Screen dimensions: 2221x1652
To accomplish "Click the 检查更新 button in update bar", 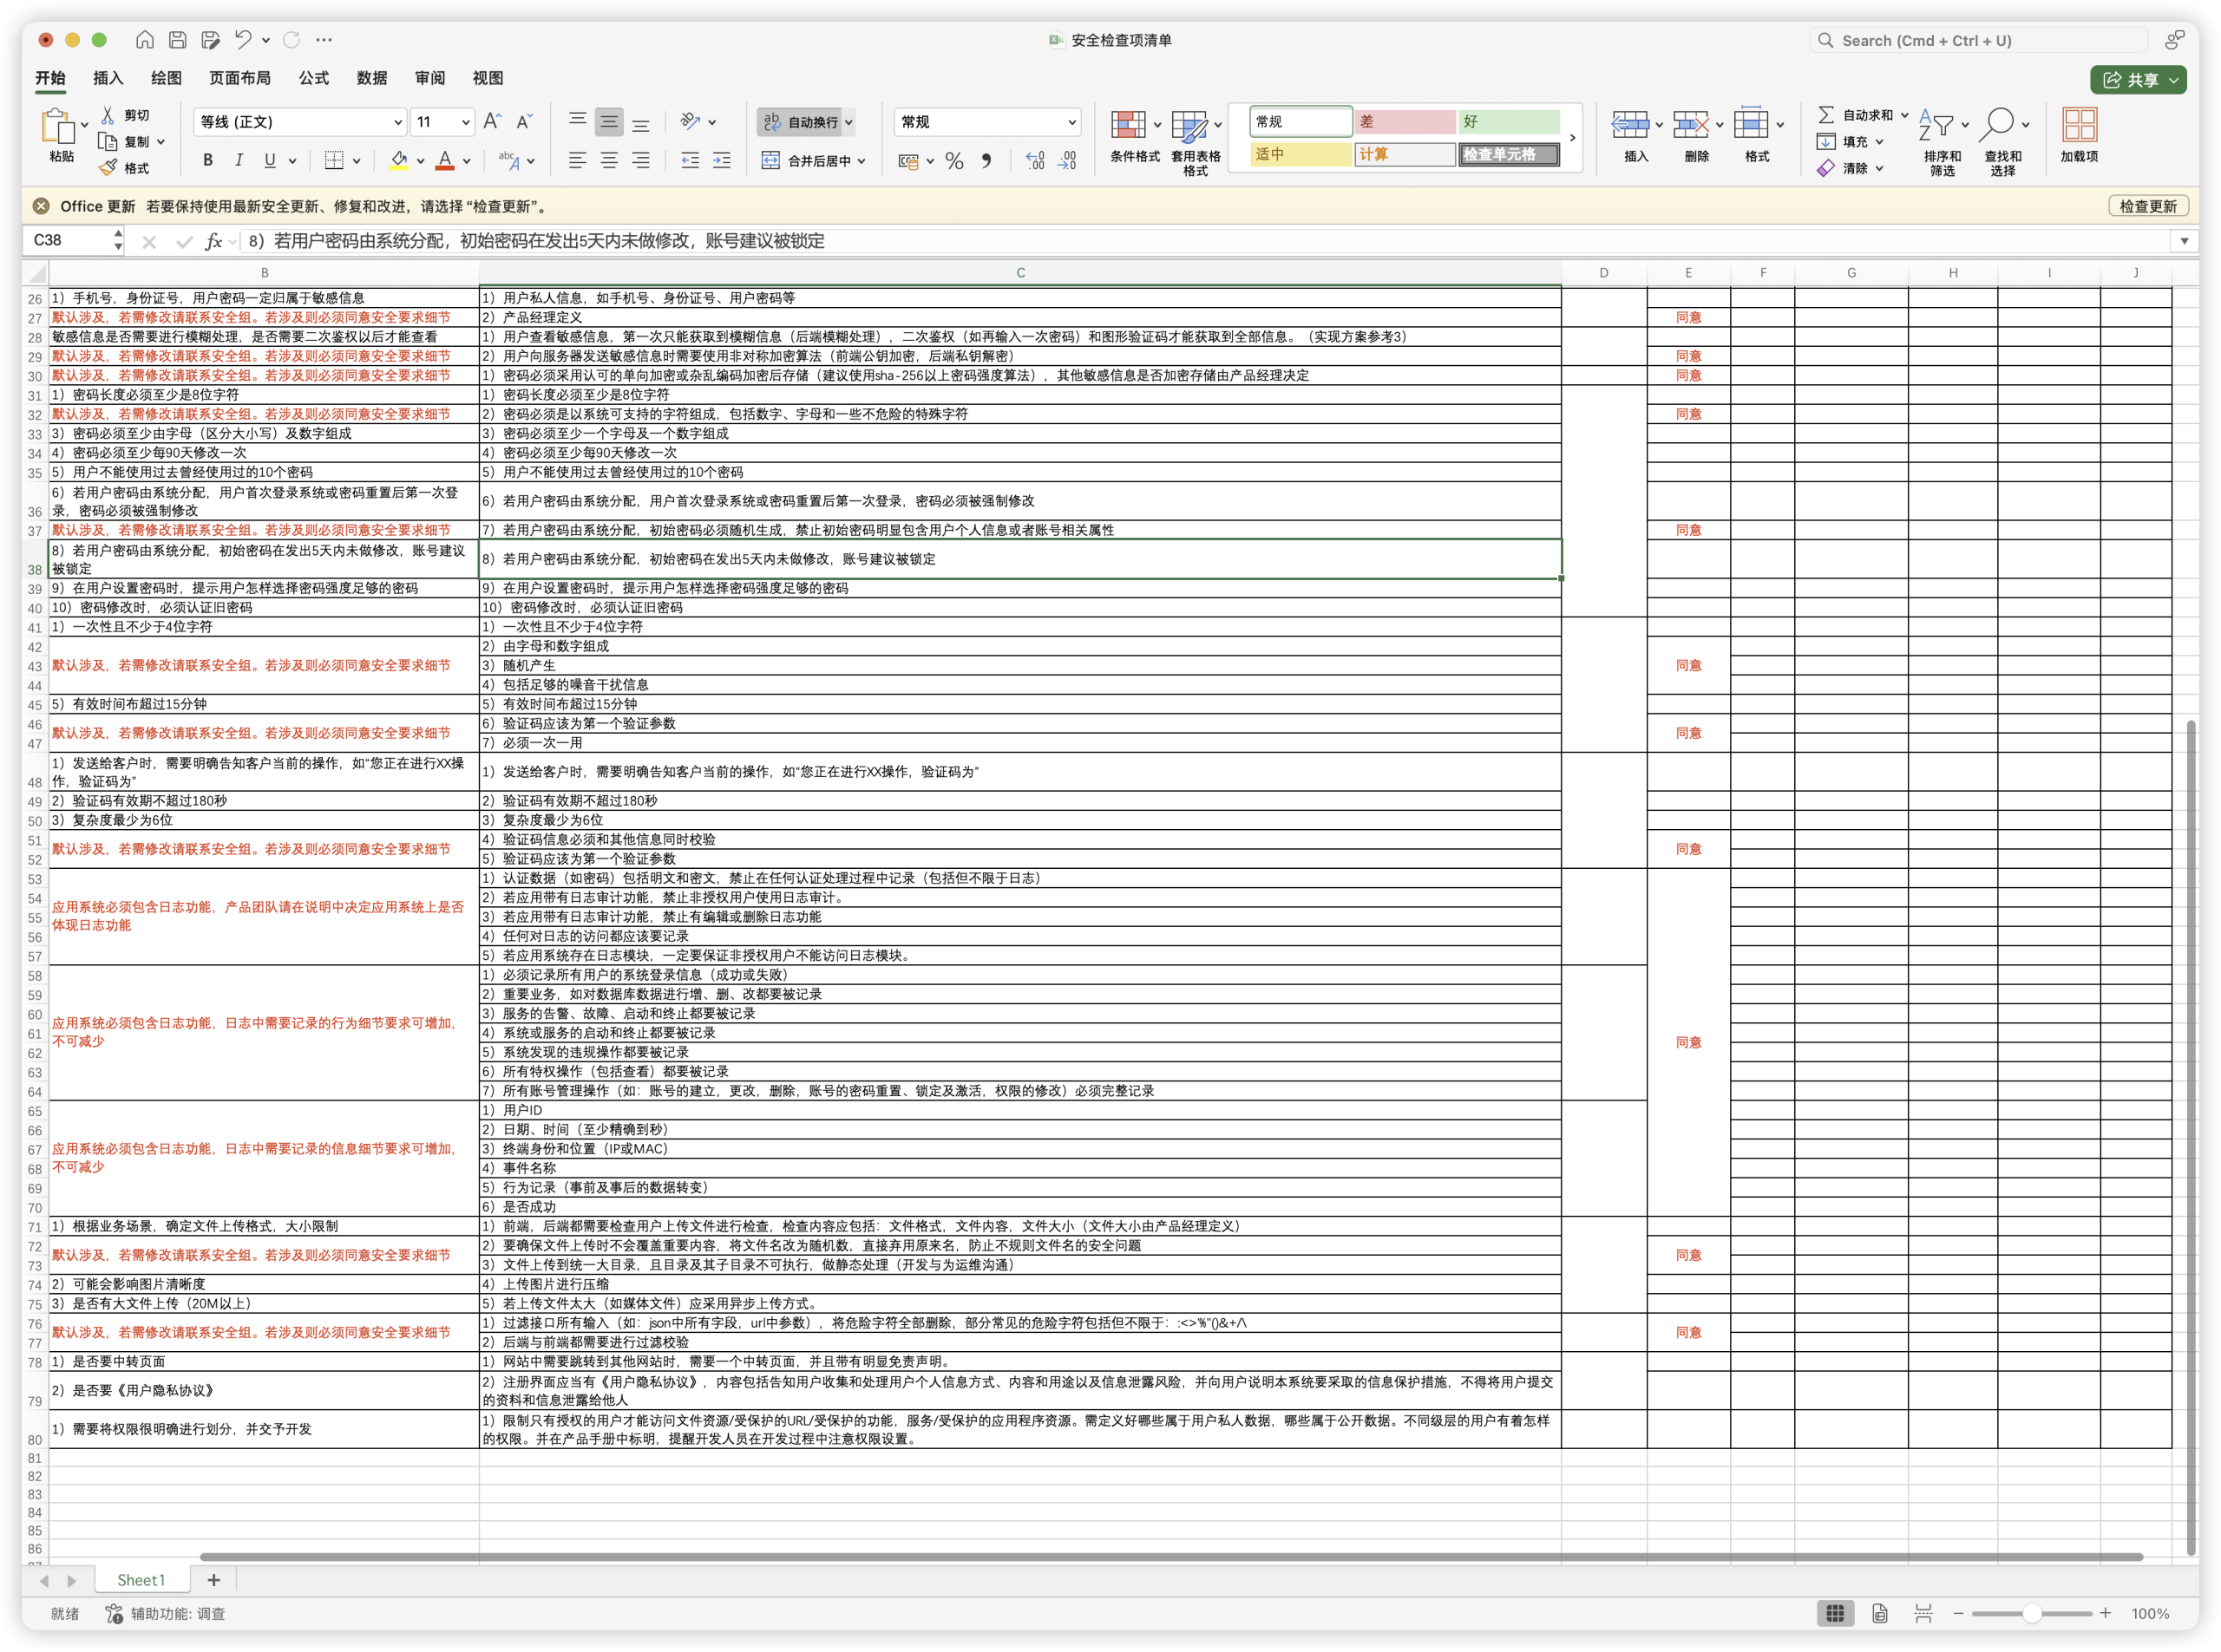I will tap(2147, 206).
